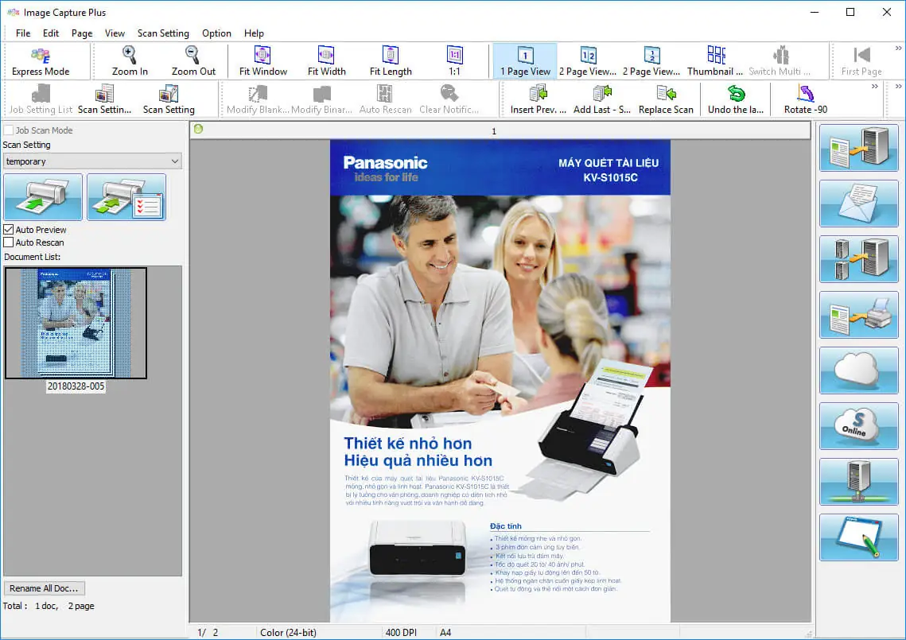Expand overflow chevron next to Rotate -90

tap(875, 87)
